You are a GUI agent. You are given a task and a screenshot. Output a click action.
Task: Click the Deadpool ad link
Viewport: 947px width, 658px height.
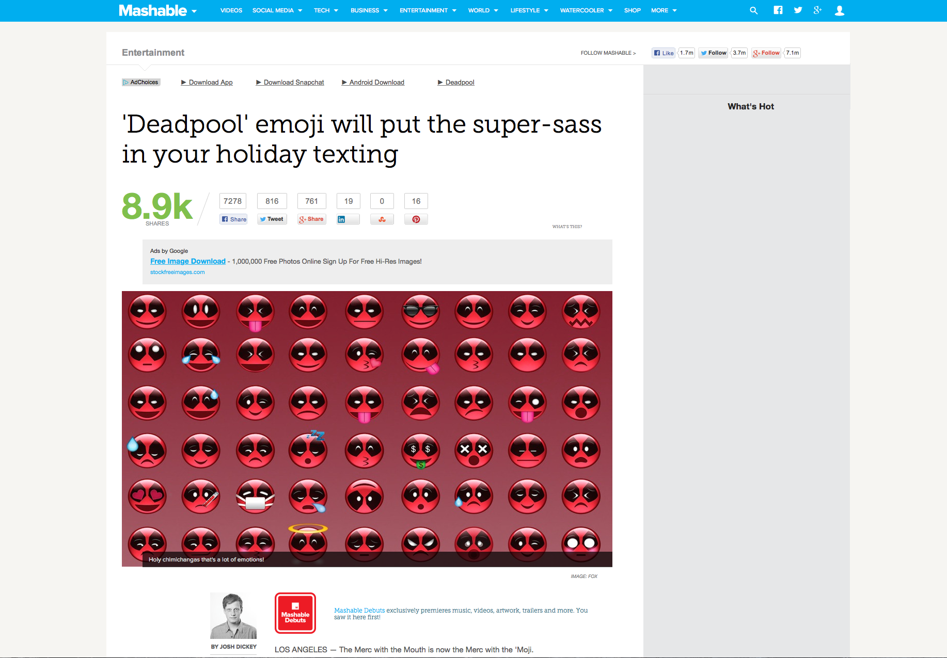click(x=456, y=82)
